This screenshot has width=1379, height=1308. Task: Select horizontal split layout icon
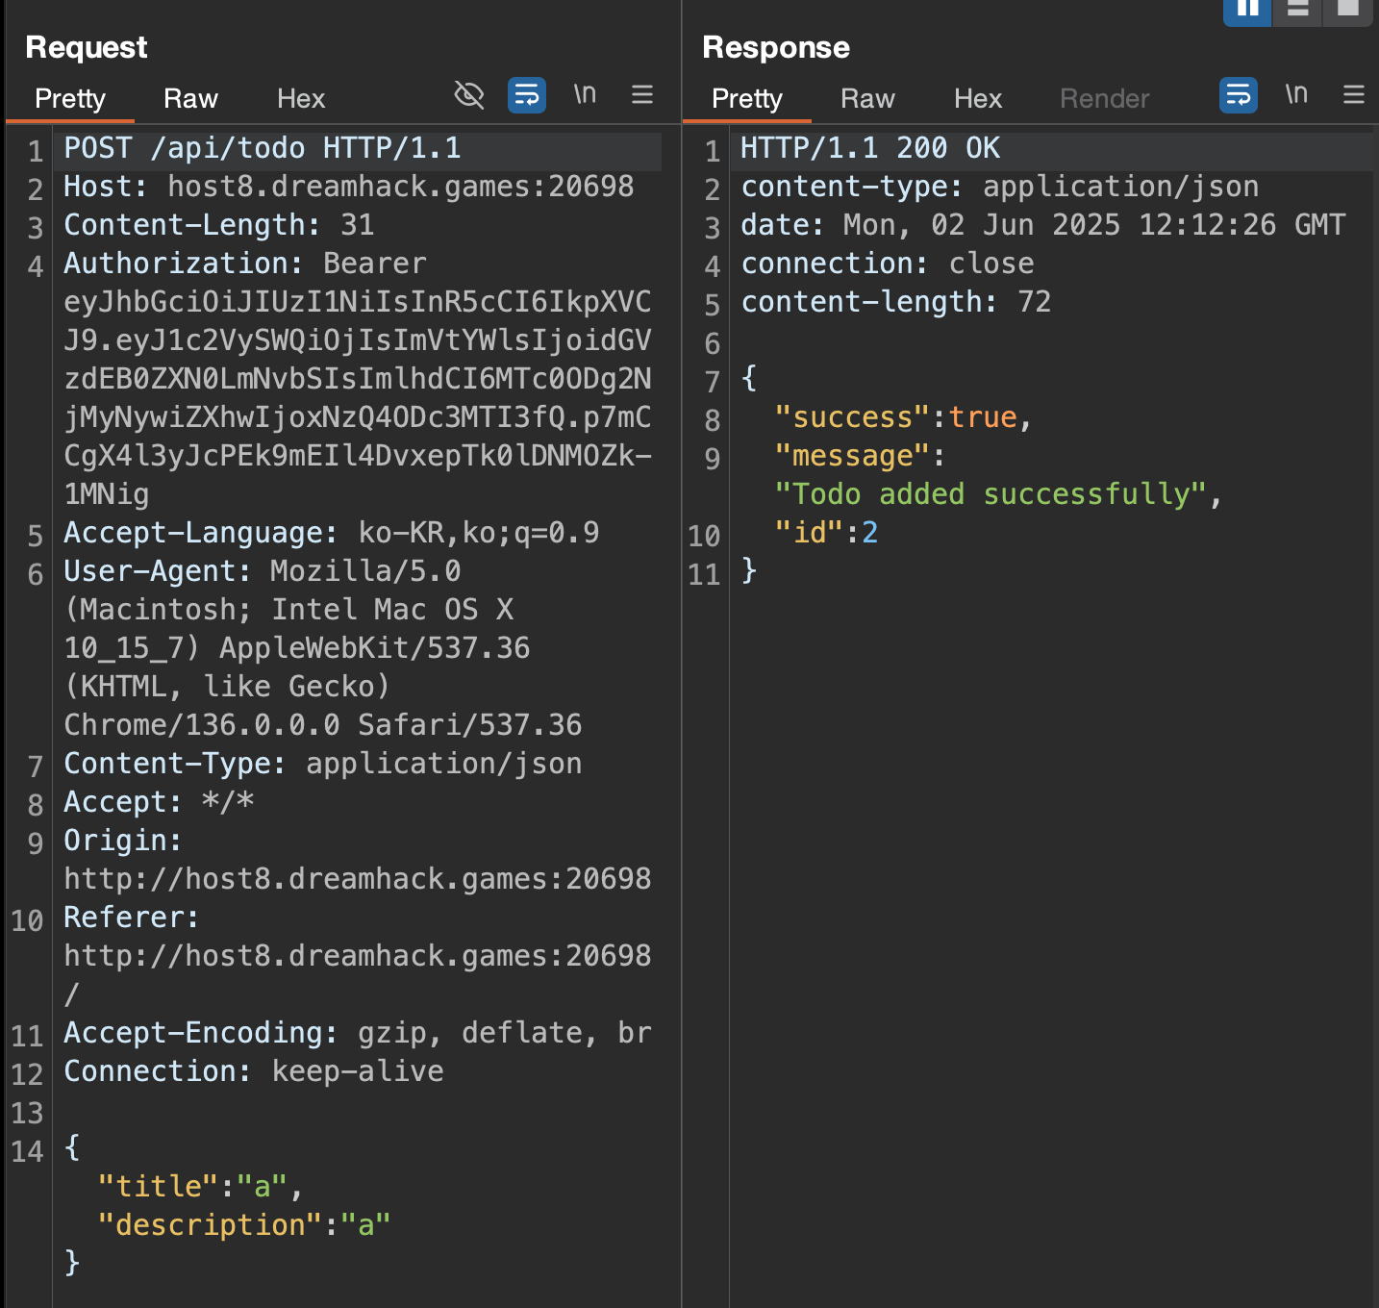click(1297, 10)
